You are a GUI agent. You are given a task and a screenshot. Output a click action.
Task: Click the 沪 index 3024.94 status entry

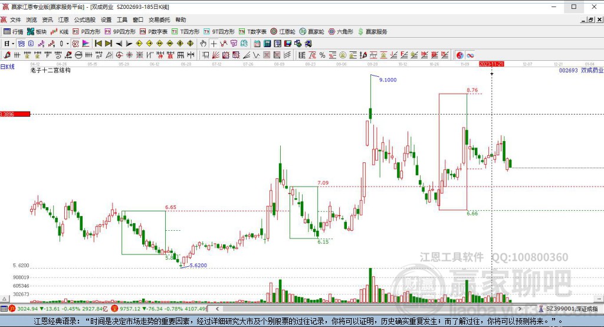58,309
